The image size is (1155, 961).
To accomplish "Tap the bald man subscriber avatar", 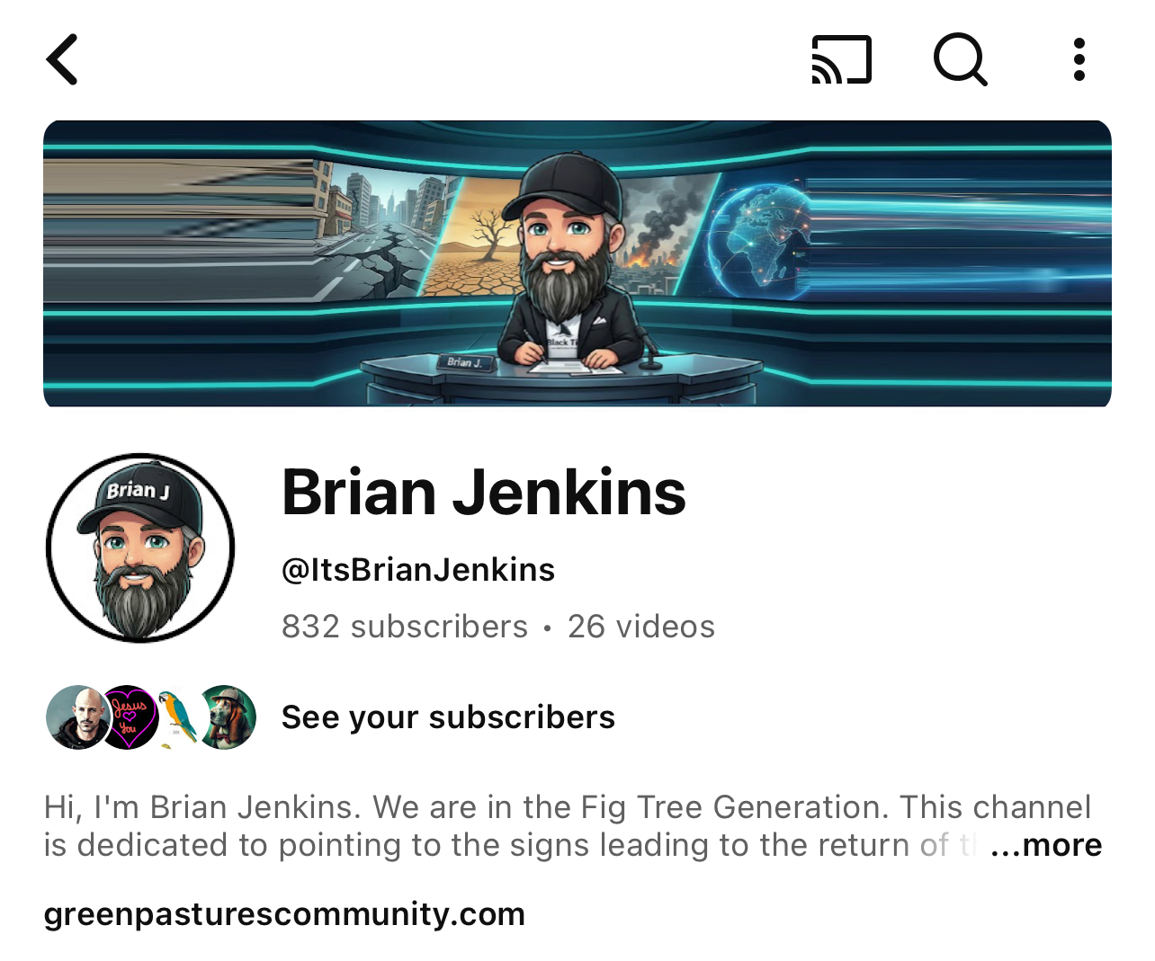I will click(76, 717).
